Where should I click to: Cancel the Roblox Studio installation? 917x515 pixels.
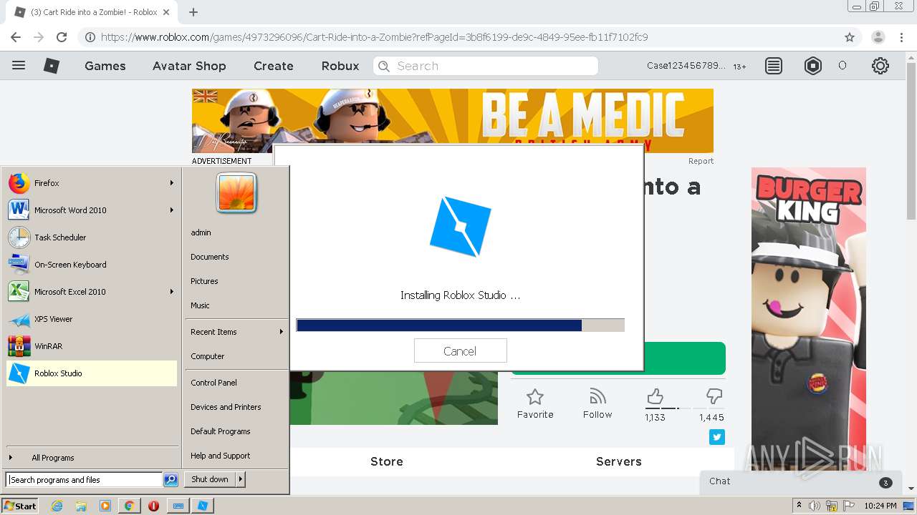coord(460,351)
